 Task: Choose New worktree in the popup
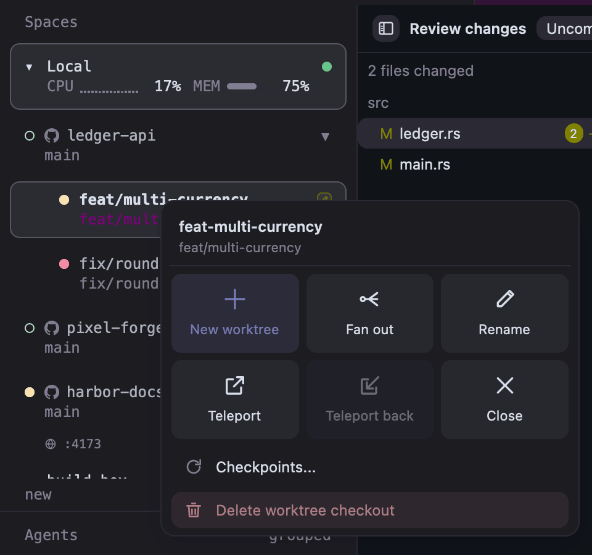click(235, 313)
